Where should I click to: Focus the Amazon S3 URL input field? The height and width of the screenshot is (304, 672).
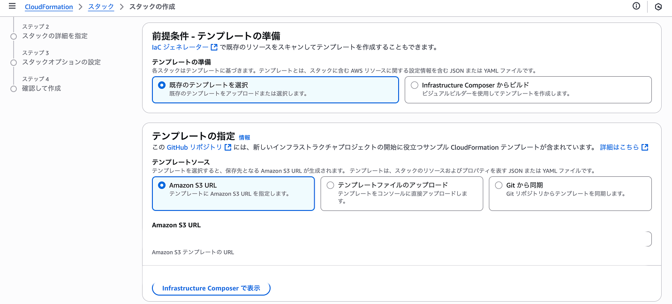click(x=401, y=239)
